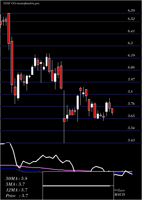142x200 pixels.
Task: Click the long-wick candle reaching down to 5.43
Action: (64, 117)
